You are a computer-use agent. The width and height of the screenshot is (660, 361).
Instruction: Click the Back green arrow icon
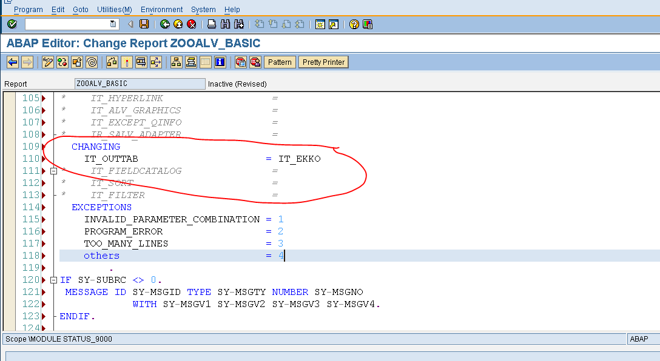point(164,24)
